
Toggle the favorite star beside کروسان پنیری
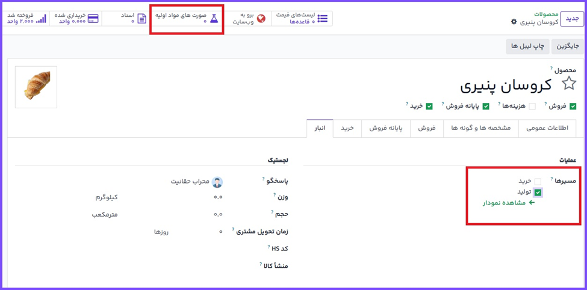pyautogui.click(x=568, y=84)
